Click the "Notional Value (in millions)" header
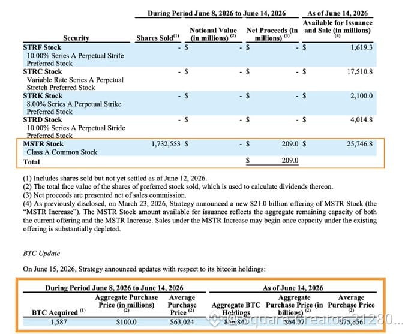The width and height of the screenshot is (408, 334). (x=213, y=34)
